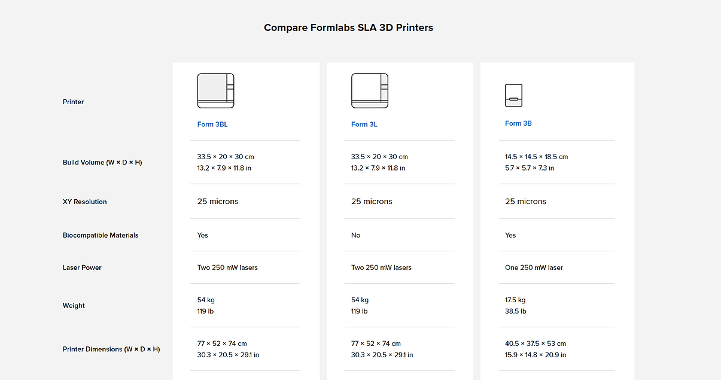The width and height of the screenshot is (721, 380).
Task: Click the 14.5 × 14.5 × 18.5 cm build volume
Action: tap(536, 157)
